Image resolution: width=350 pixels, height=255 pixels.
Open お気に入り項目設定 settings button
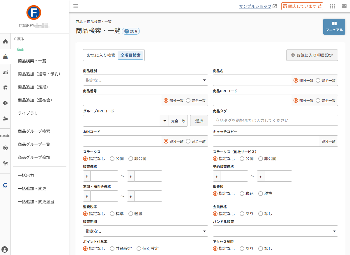312,55
